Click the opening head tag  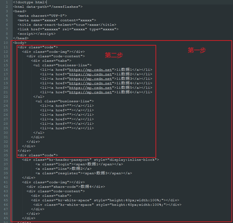[20, 11]
